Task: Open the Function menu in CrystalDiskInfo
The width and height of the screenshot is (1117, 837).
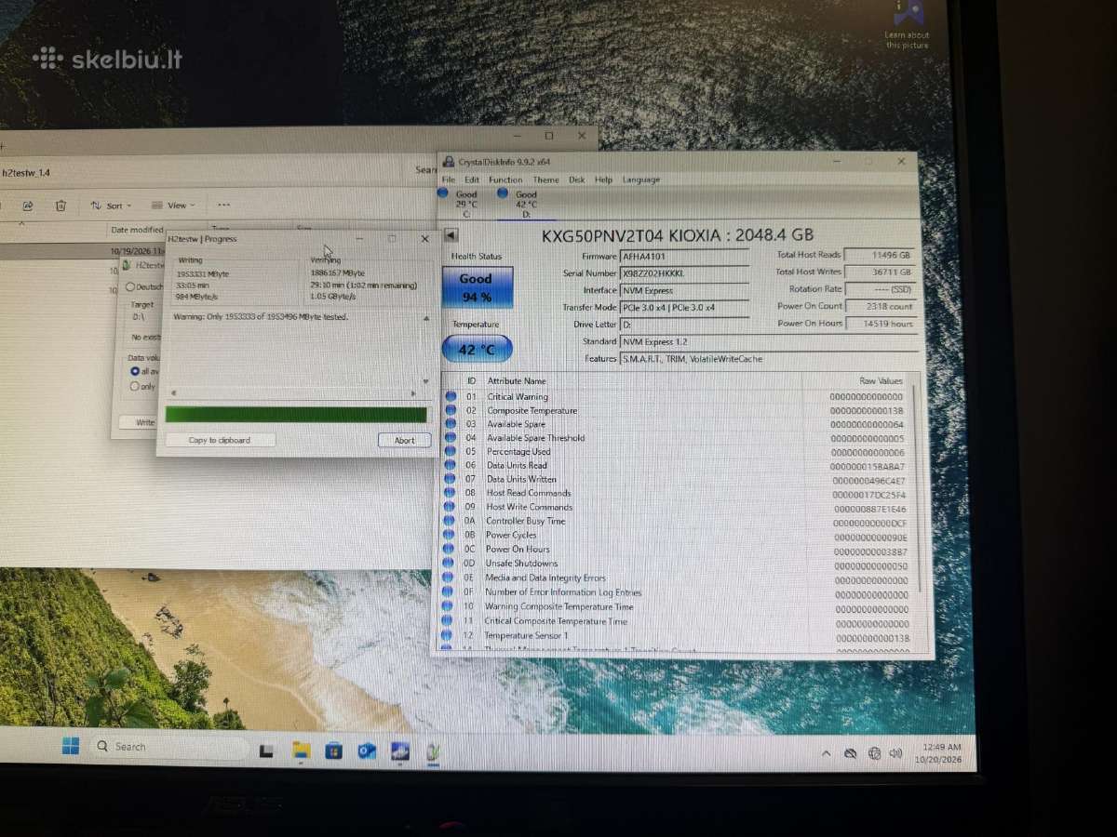Action: [505, 179]
